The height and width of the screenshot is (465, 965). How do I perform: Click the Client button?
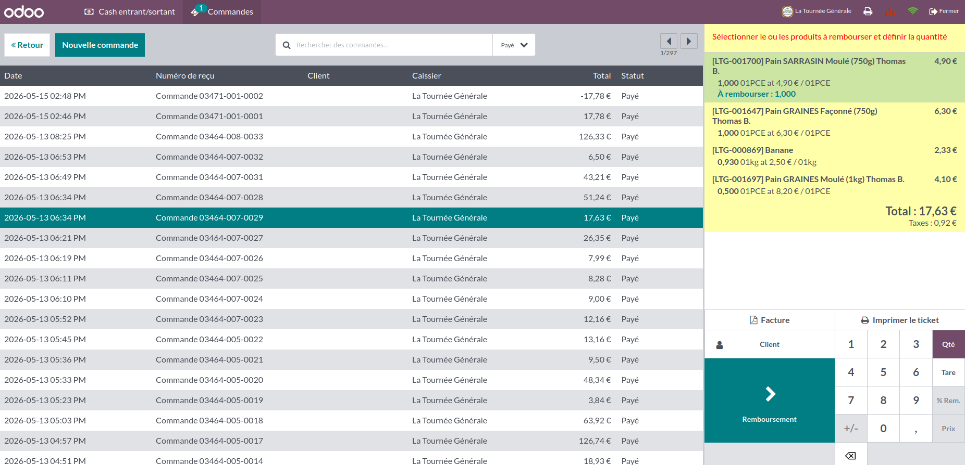pyautogui.click(x=770, y=344)
